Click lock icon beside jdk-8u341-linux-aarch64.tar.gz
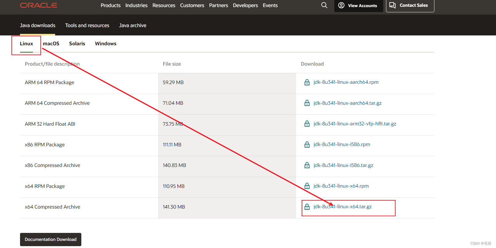The height and width of the screenshot is (248, 496). point(307,103)
